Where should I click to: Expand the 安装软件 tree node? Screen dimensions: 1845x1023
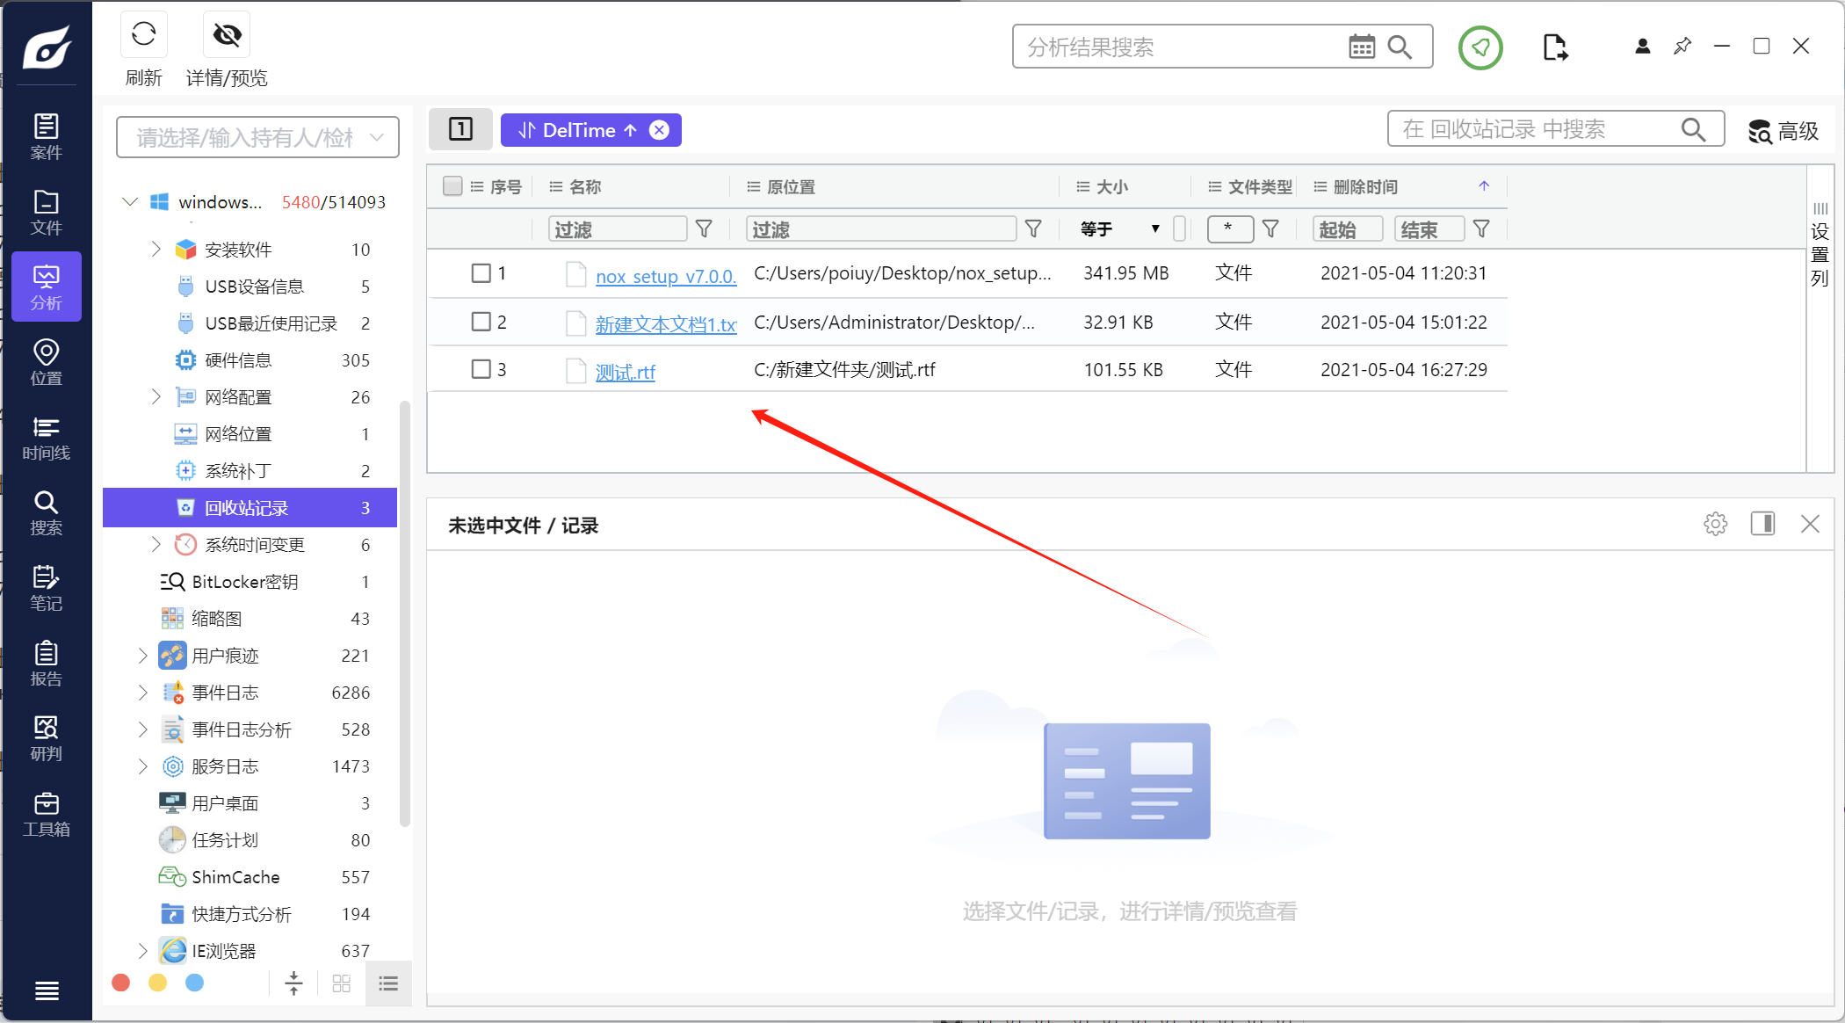tap(156, 250)
